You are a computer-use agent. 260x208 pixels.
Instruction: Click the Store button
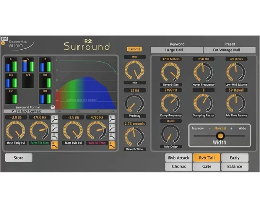(19, 158)
